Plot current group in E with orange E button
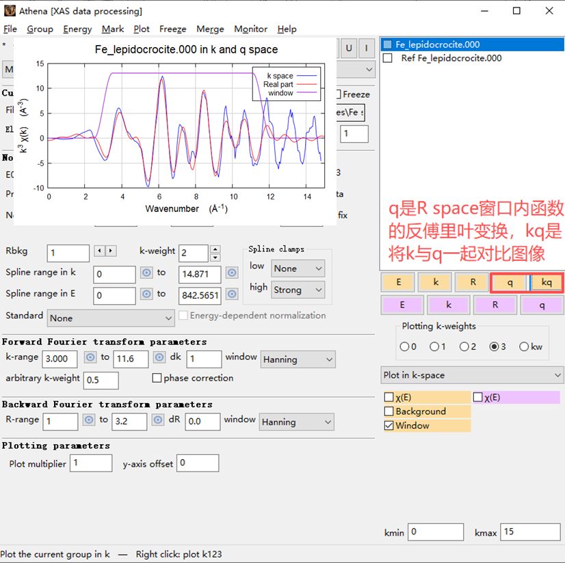The width and height of the screenshot is (565, 563). [398, 282]
